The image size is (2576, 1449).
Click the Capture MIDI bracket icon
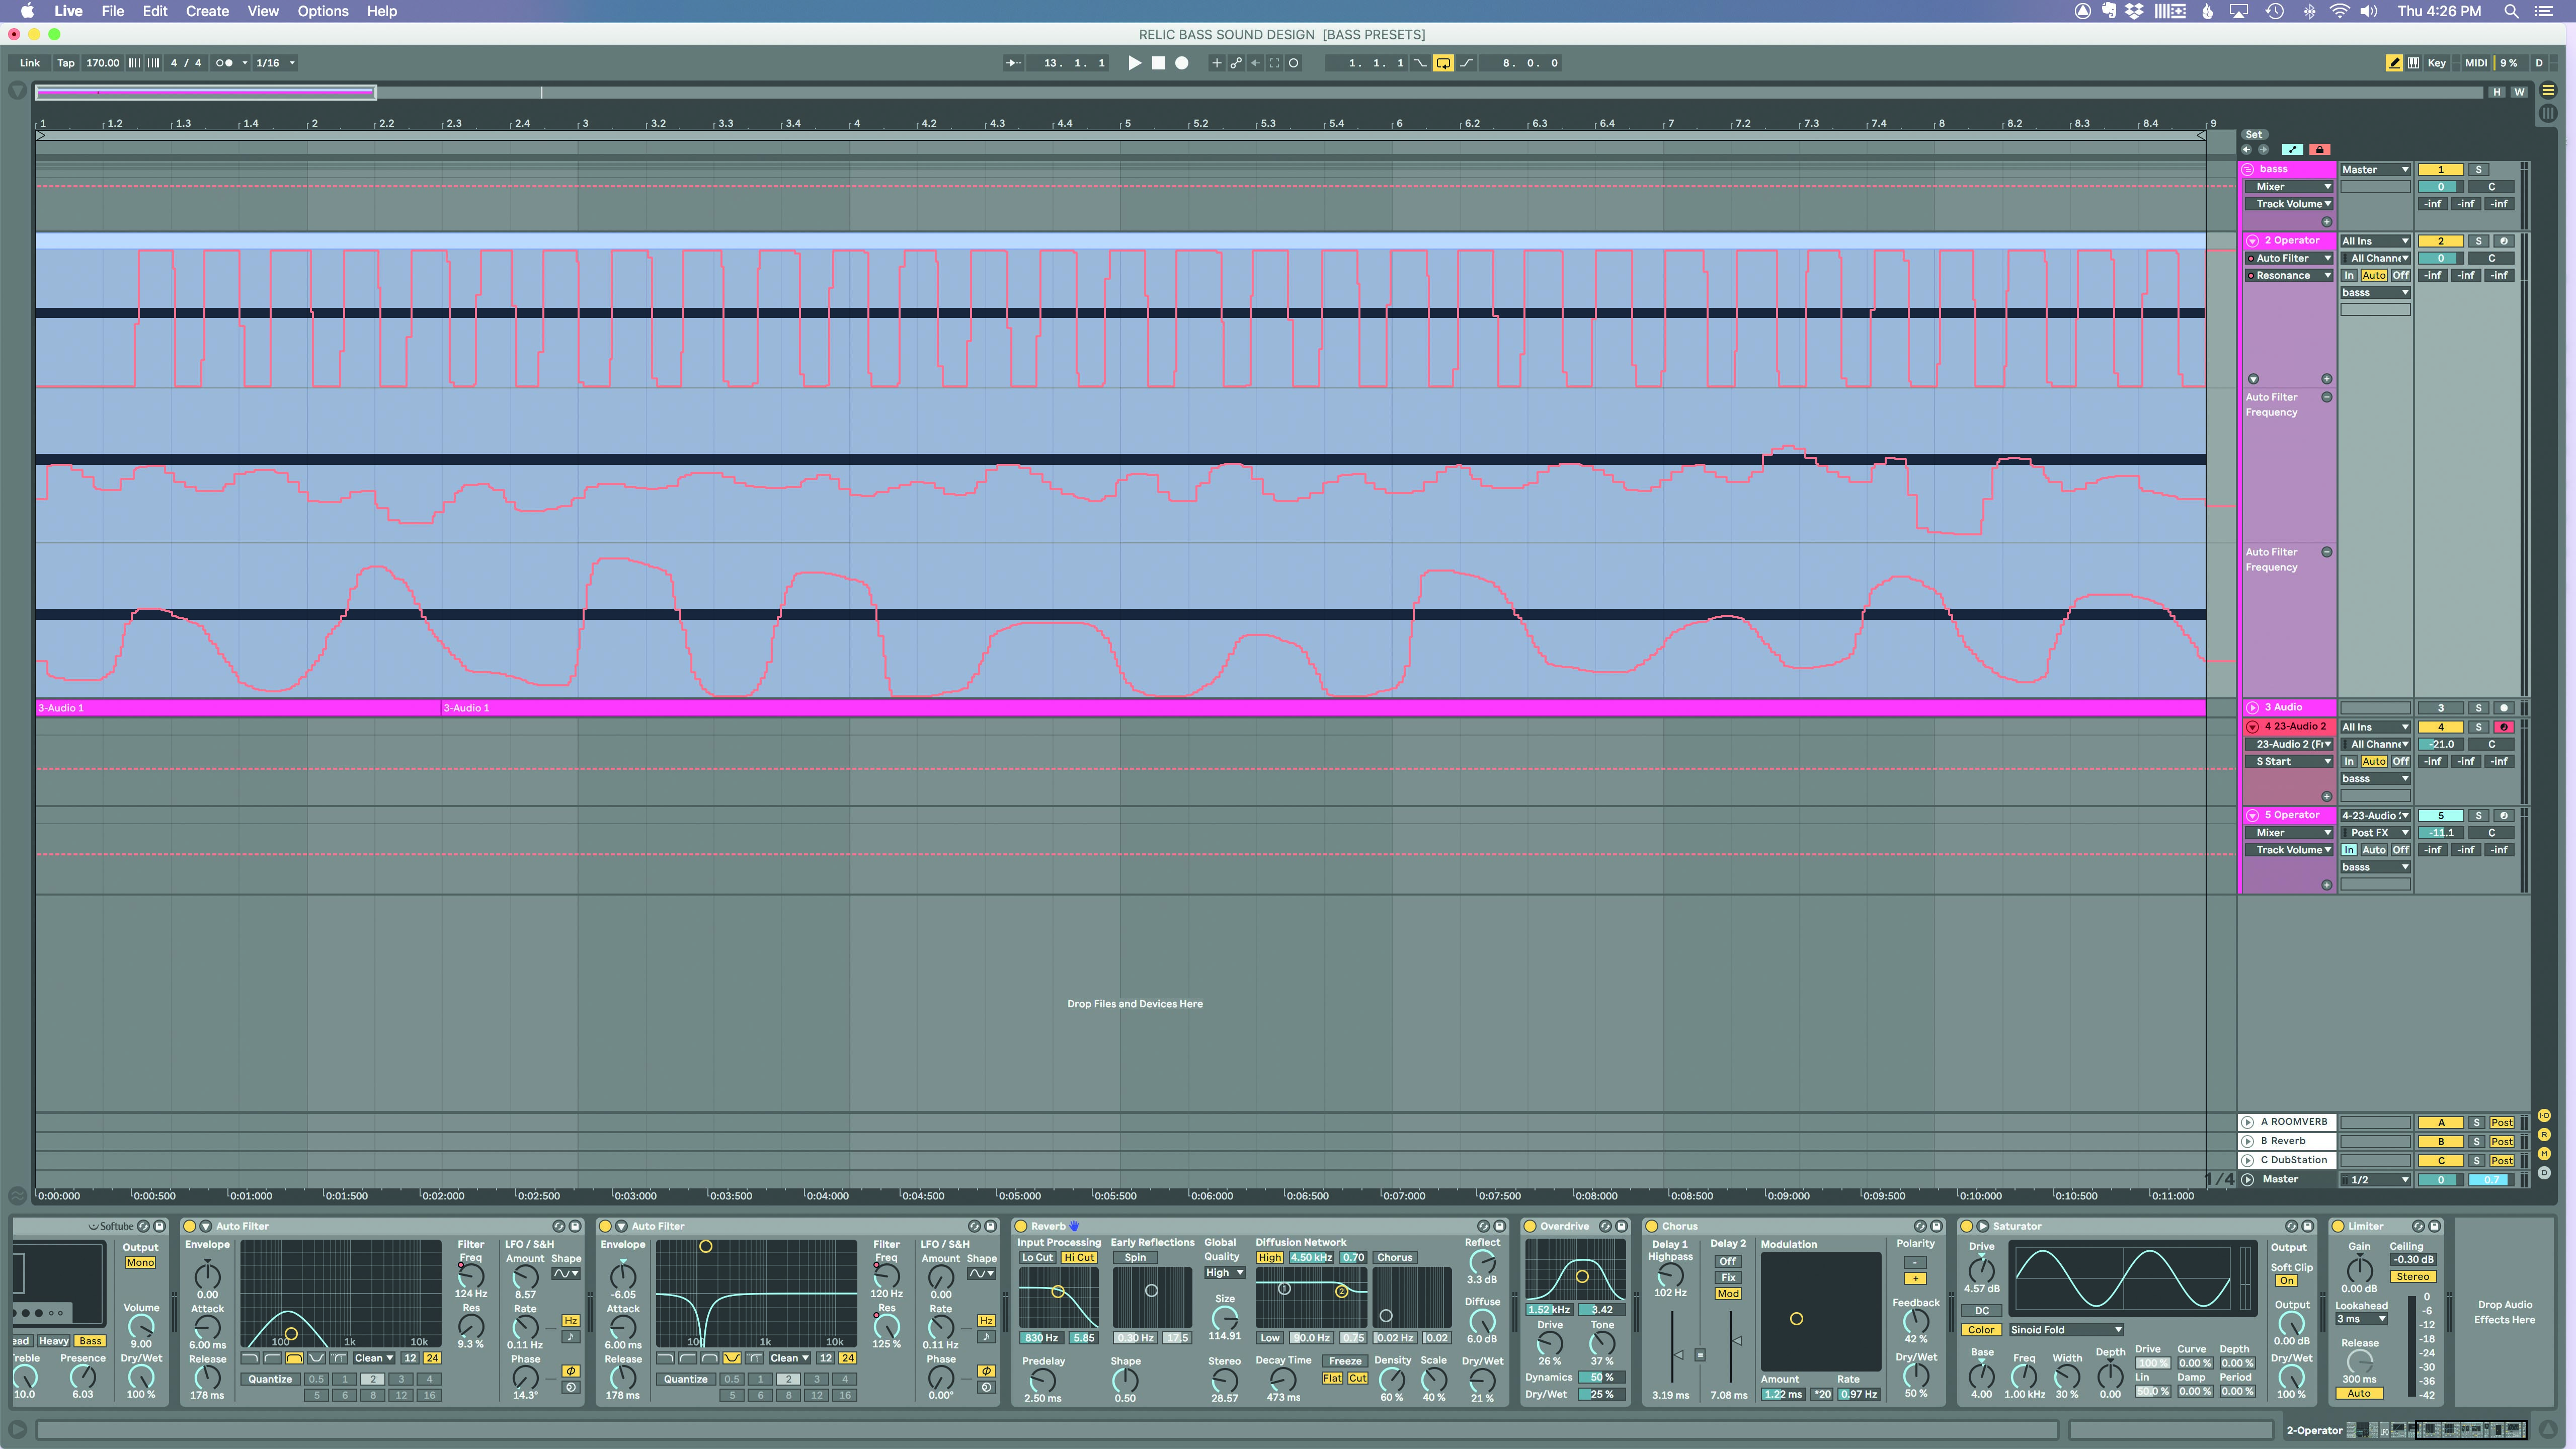point(1274,63)
